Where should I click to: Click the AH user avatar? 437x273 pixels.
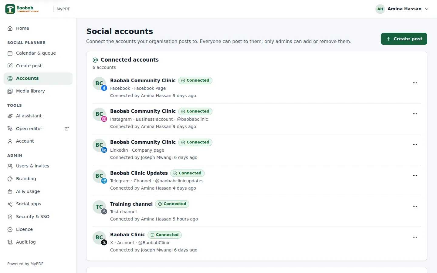[380, 9]
